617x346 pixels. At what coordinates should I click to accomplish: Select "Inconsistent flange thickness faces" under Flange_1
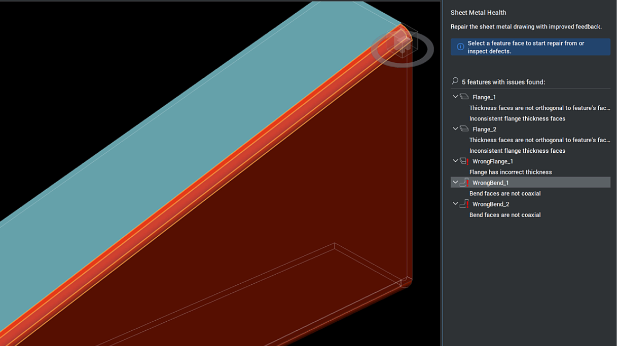(x=517, y=118)
